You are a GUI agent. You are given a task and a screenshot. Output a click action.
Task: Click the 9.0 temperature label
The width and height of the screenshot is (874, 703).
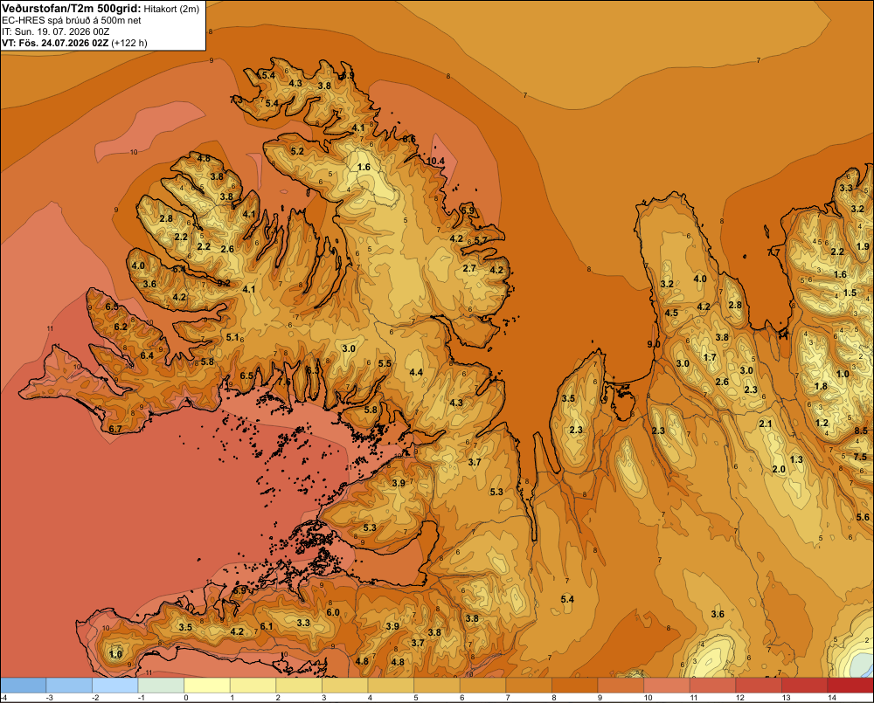point(653,344)
